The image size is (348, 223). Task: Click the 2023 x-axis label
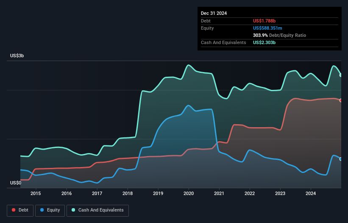pyautogui.click(x=280, y=193)
